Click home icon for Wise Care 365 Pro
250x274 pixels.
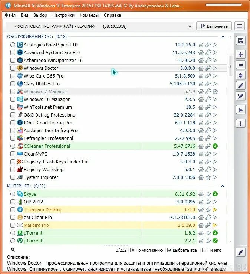click(x=201, y=76)
